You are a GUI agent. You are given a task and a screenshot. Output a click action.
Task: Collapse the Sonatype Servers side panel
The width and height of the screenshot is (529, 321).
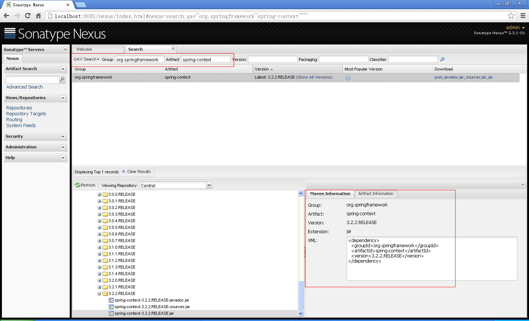pos(65,49)
